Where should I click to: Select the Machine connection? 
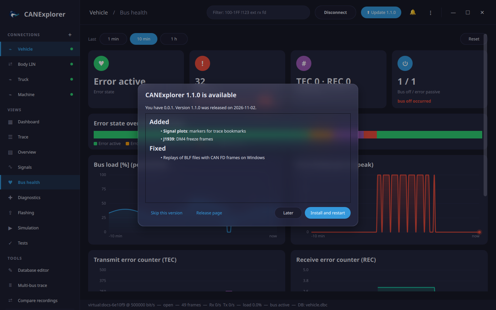click(40, 95)
